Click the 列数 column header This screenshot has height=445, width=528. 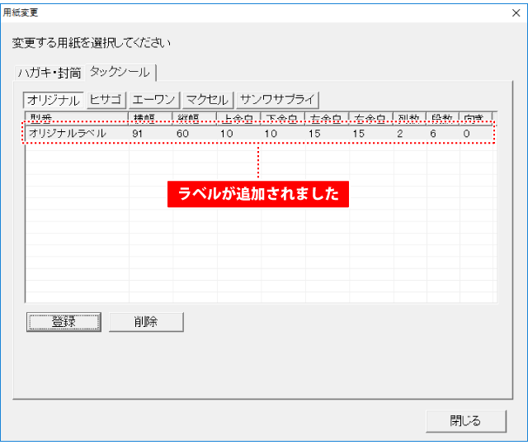tap(410, 117)
